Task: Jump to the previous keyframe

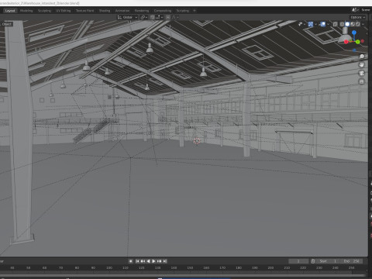Action: 143,261
